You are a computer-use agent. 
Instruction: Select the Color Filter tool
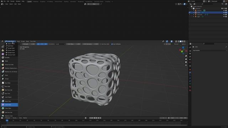tap(10, 108)
